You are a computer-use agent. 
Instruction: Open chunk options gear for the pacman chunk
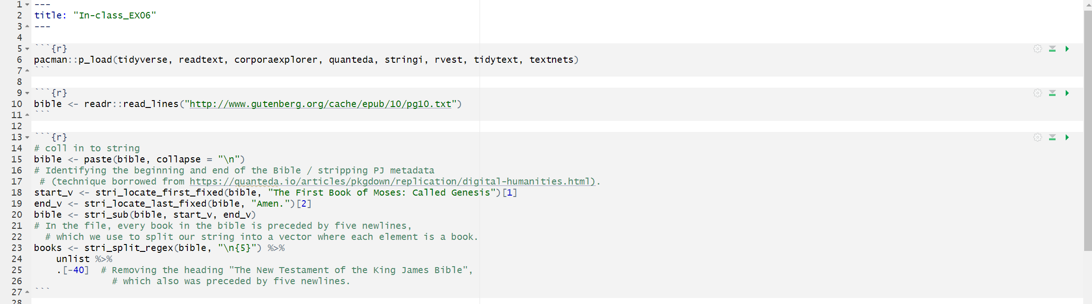pos(1038,49)
